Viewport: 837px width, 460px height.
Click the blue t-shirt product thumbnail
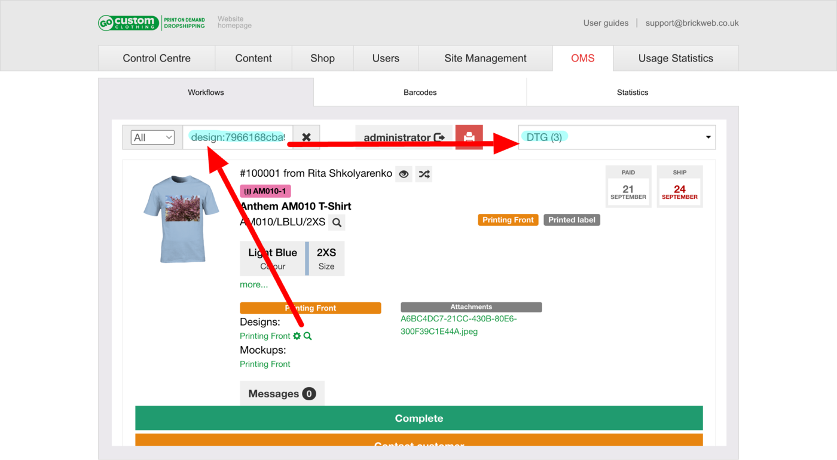pyautogui.click(x=181, y=219)
